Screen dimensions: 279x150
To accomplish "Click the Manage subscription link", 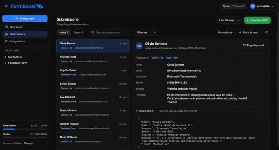I will point(28,143).
